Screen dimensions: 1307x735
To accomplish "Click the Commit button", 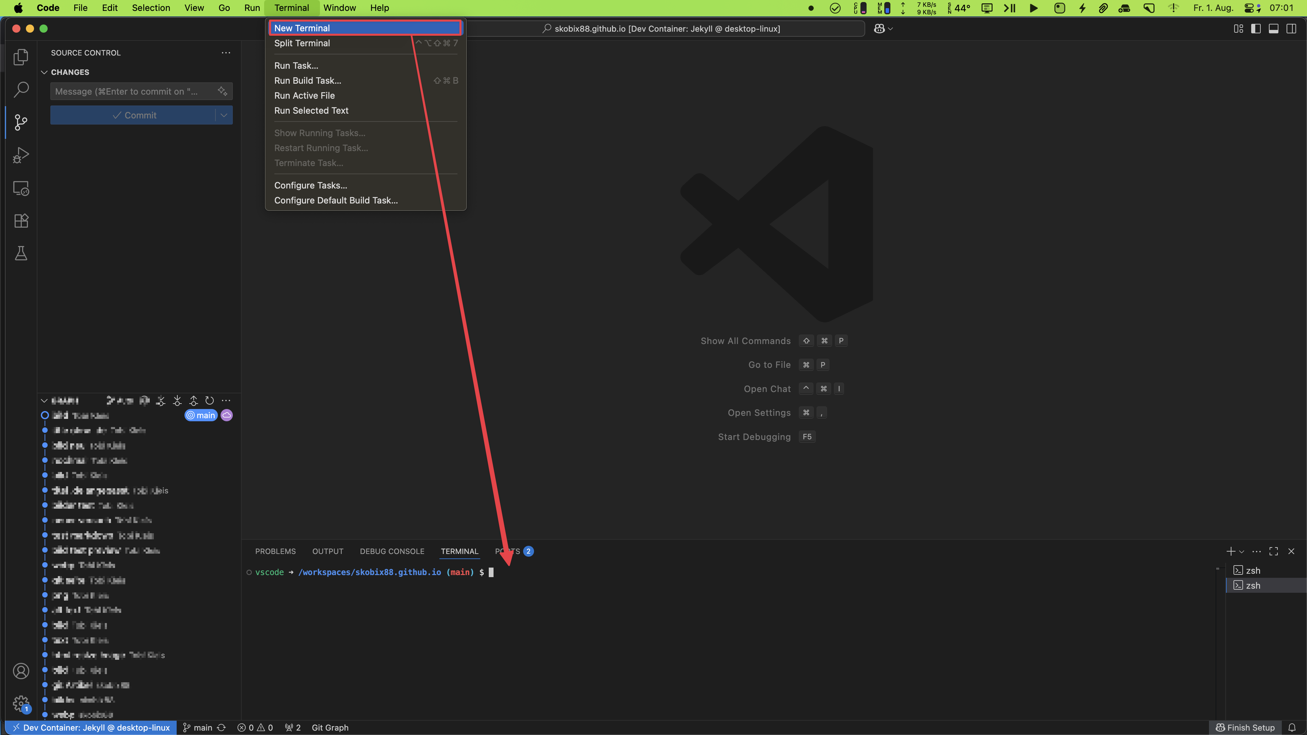I will click(134, 115).
